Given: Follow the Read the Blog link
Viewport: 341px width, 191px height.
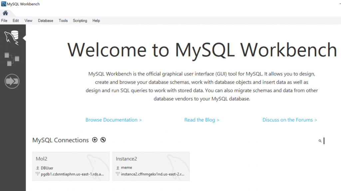Looking at the screenshot, I should click(202, 120).
